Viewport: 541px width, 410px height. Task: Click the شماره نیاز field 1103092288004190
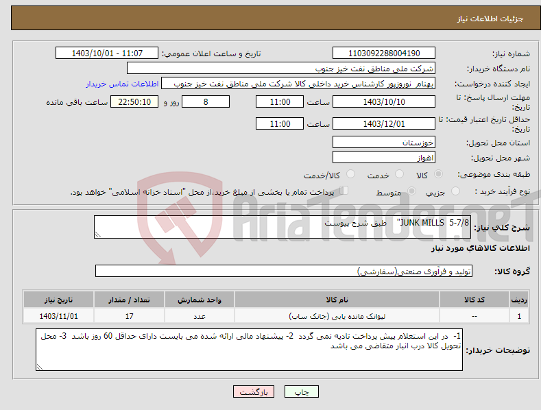point(384,53)
